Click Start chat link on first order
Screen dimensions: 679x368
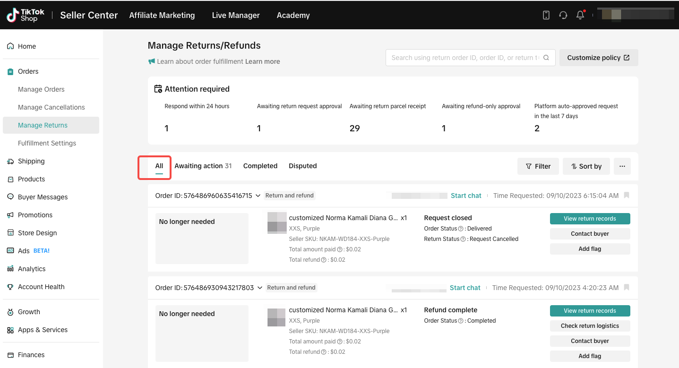point(466,196)
